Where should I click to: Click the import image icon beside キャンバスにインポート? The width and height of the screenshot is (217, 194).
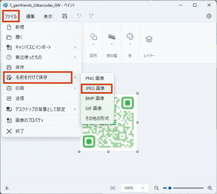tap(9, 47)
